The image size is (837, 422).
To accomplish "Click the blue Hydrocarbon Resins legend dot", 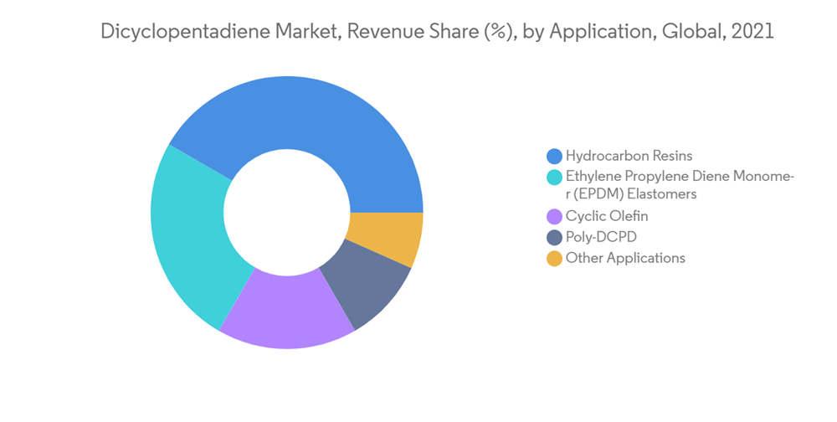I will (554, 156).
